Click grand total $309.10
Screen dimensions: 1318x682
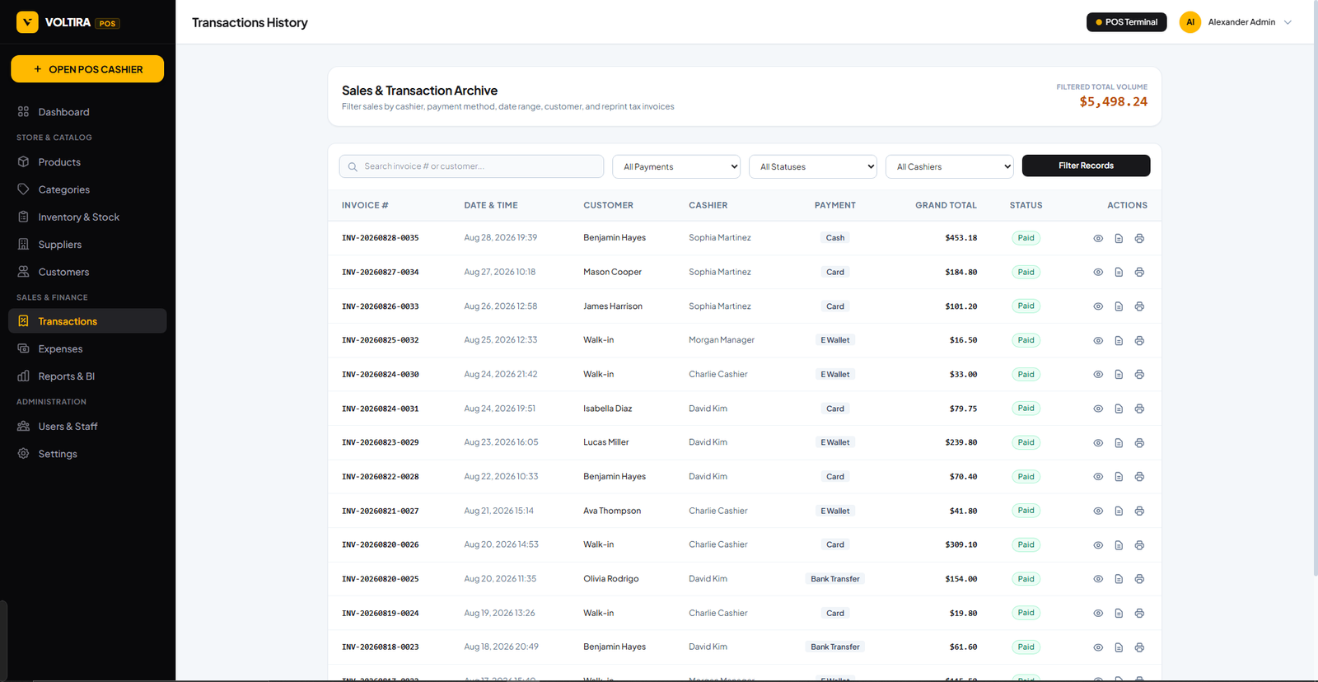click(x=960, y=545)
